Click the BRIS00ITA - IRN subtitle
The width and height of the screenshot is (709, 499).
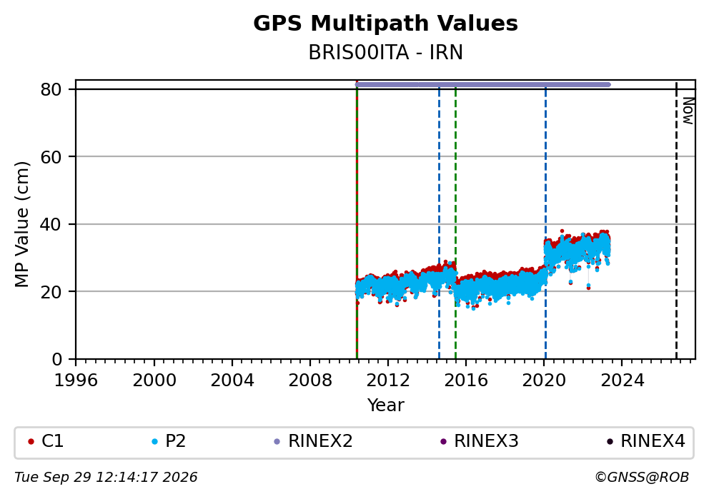click(385, 52)
